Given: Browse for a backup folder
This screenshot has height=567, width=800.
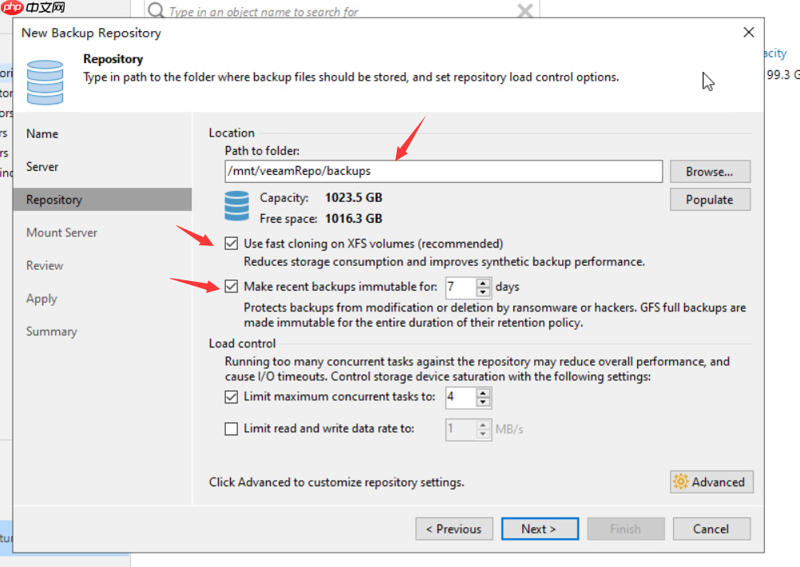Looking at the screenshot, I should pyautogui.click(x=709, y=171).
